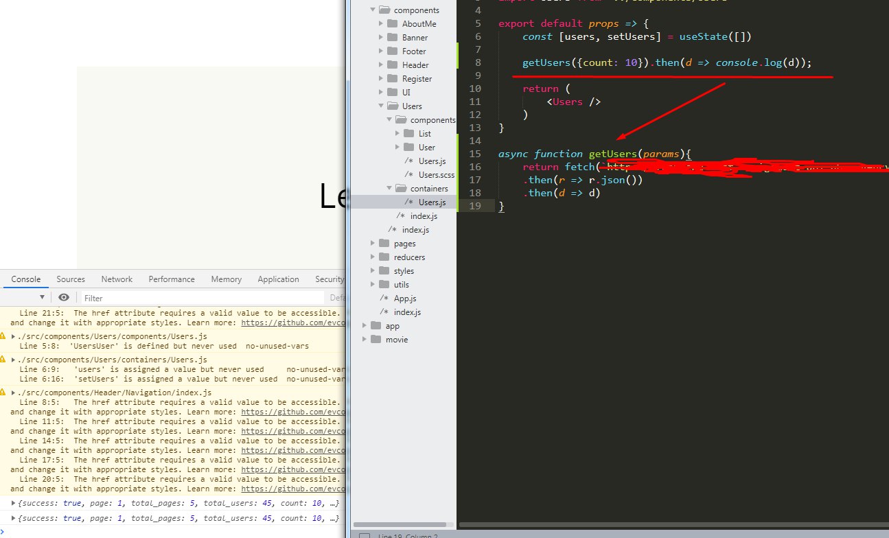Collapse the Users folder arrow
This screenshot has height=538, width=889.
[x=381, y=106]
